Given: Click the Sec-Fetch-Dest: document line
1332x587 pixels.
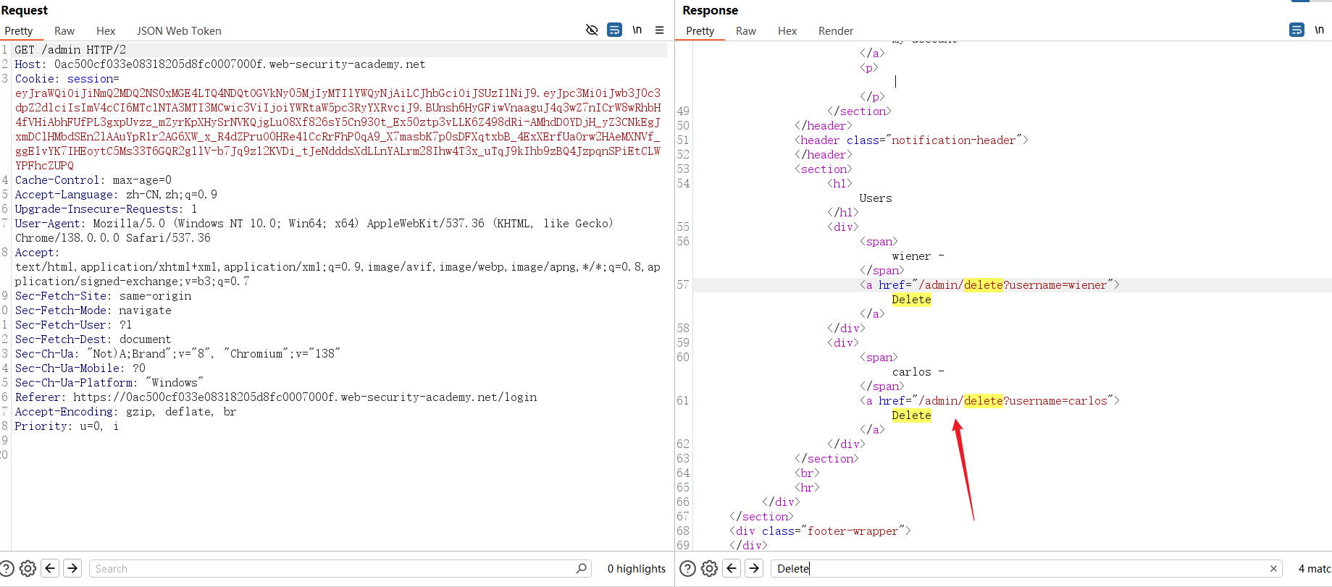Looking at the screenshot, I should [93, 339].
